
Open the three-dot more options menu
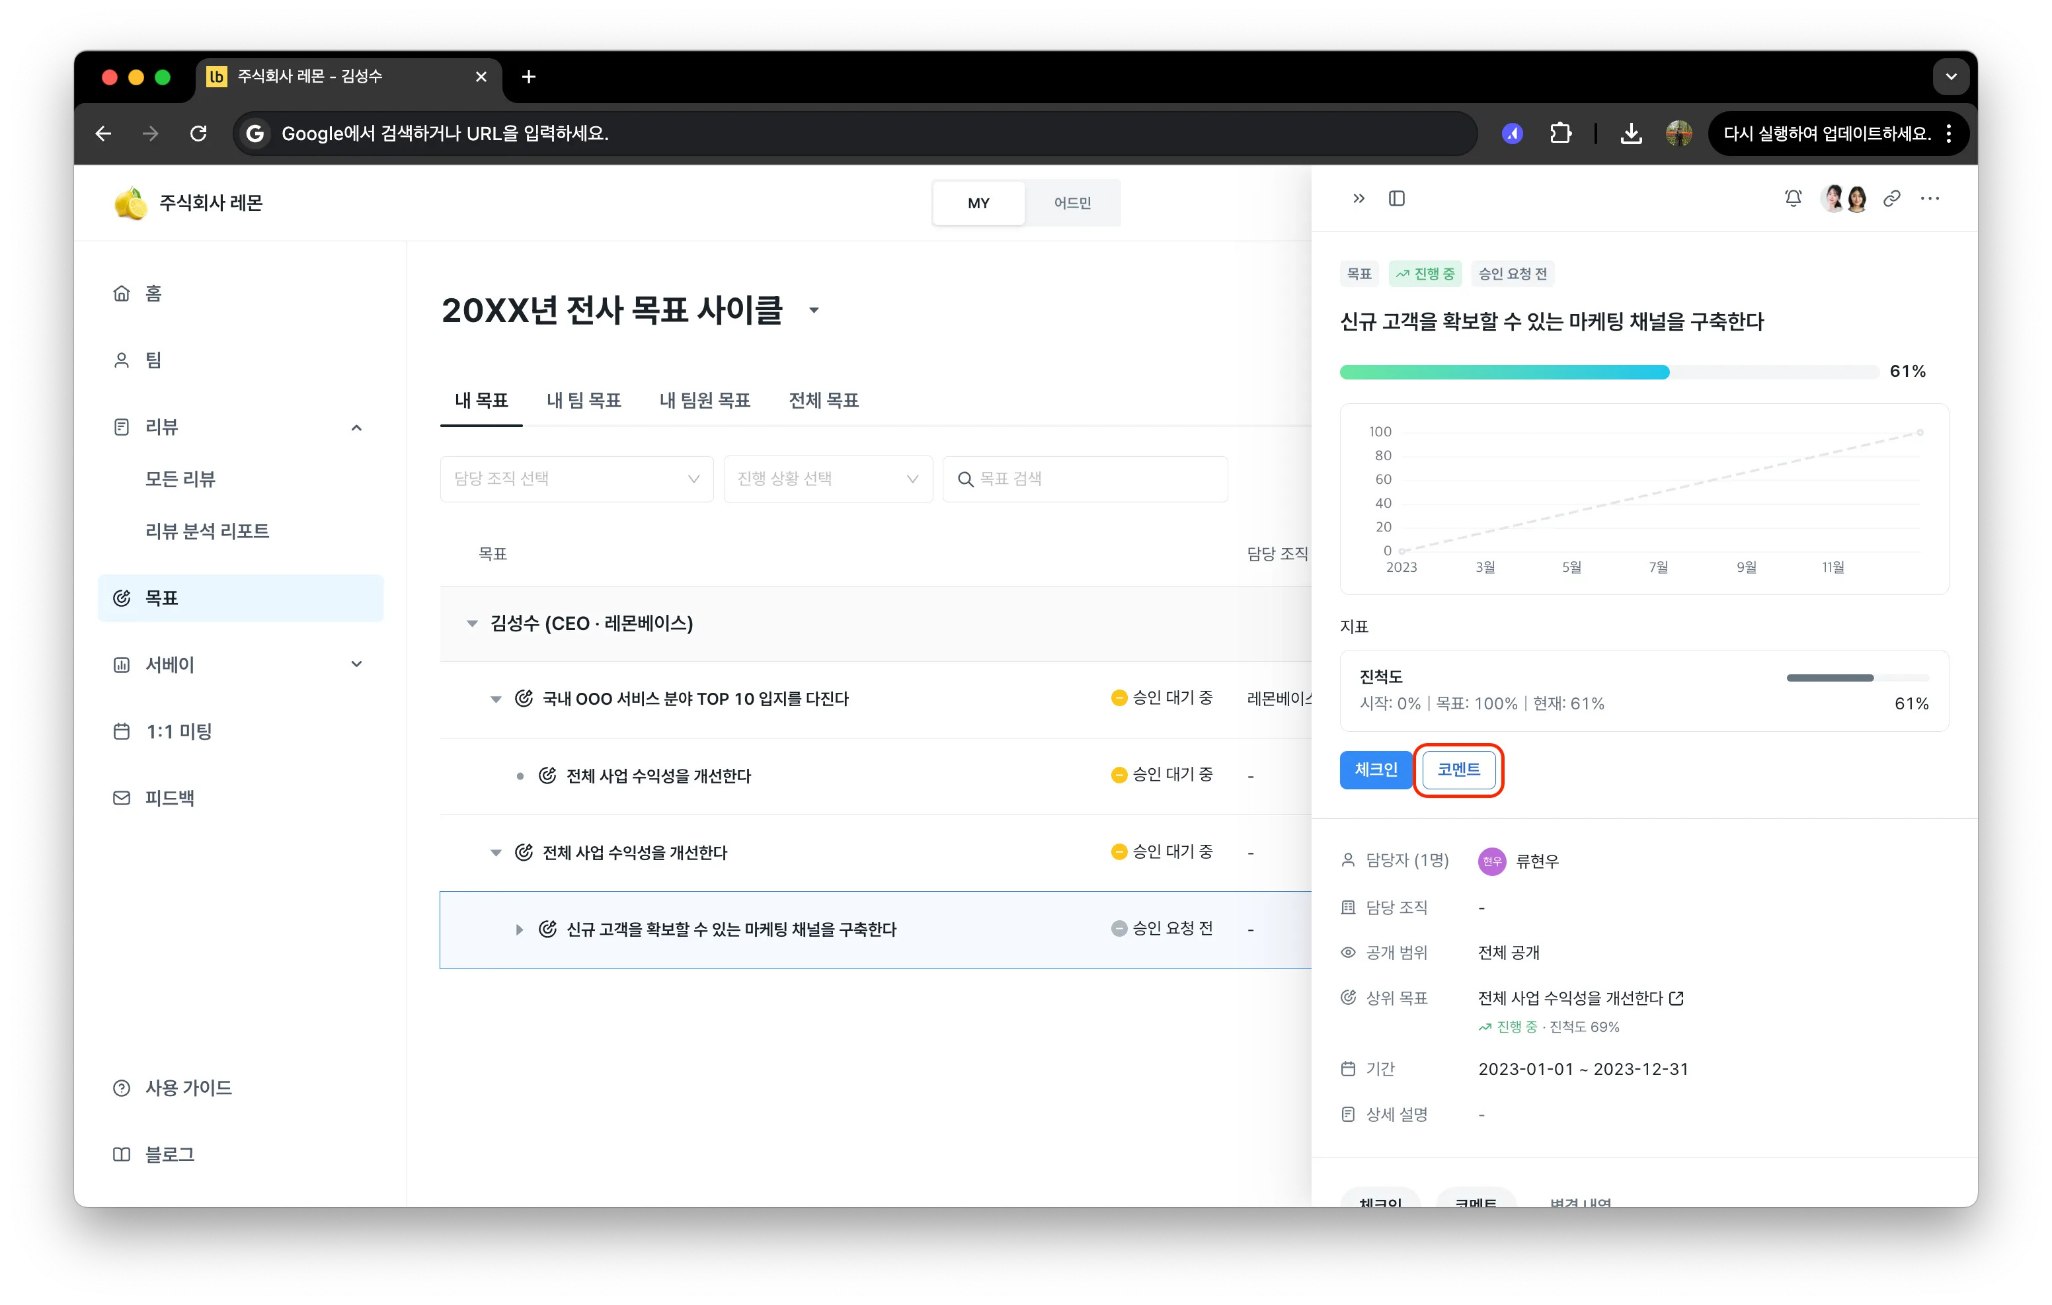pos(1930,198)
